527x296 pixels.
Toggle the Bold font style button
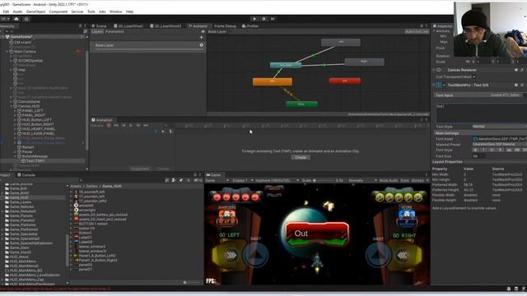[x=475, y=150]
